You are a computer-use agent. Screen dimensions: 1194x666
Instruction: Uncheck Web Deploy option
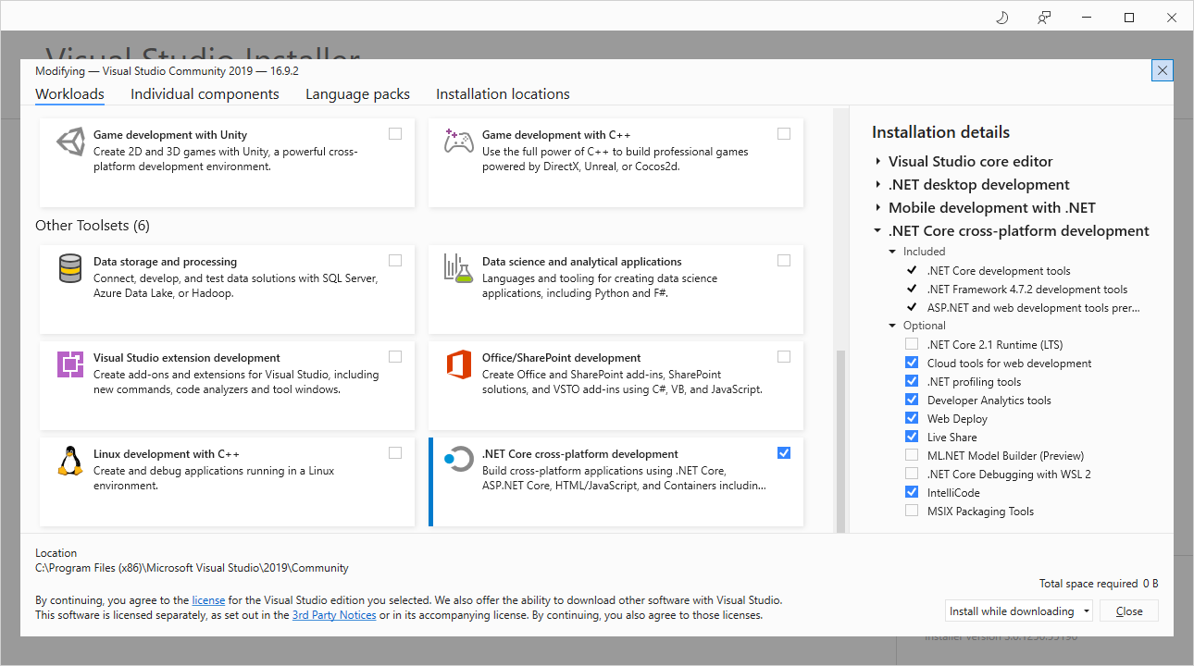tap(912, 419)
